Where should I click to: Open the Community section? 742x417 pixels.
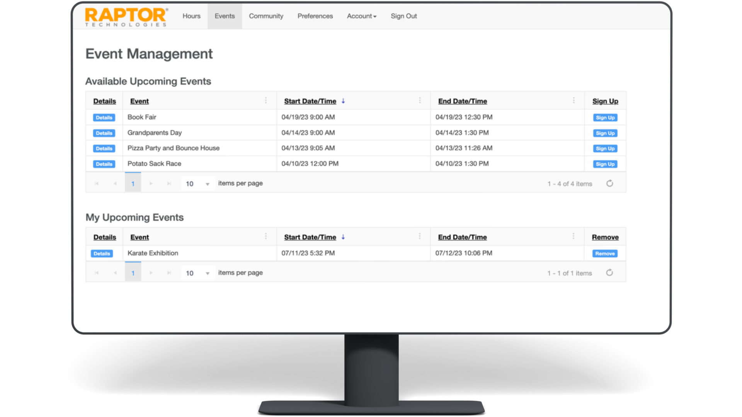point(266,16)
